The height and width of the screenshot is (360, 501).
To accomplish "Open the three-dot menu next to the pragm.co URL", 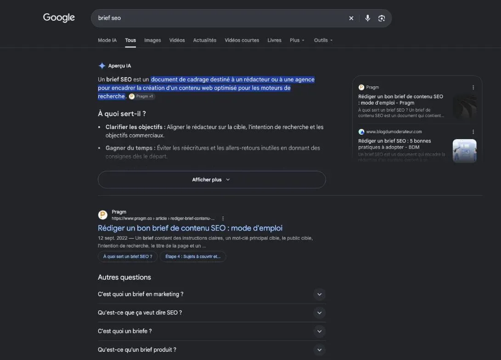I will coord(223,219).
